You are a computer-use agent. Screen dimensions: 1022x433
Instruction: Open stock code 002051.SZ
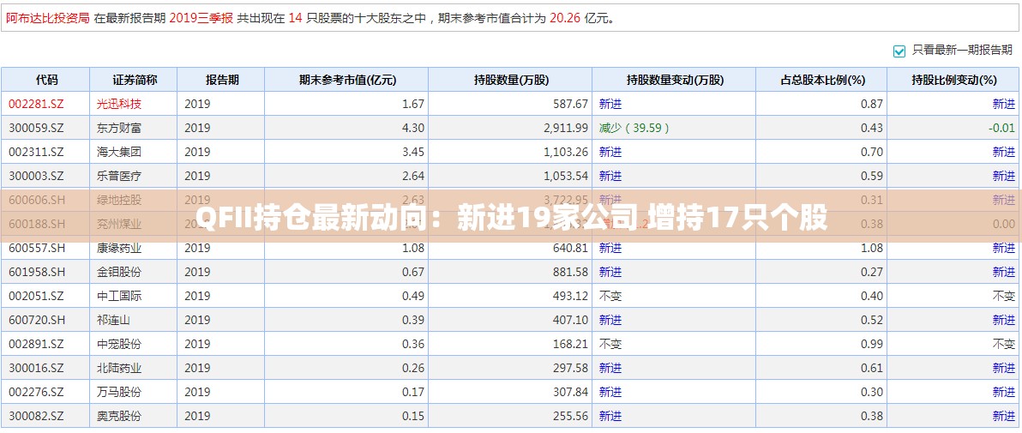click(37, 296)
